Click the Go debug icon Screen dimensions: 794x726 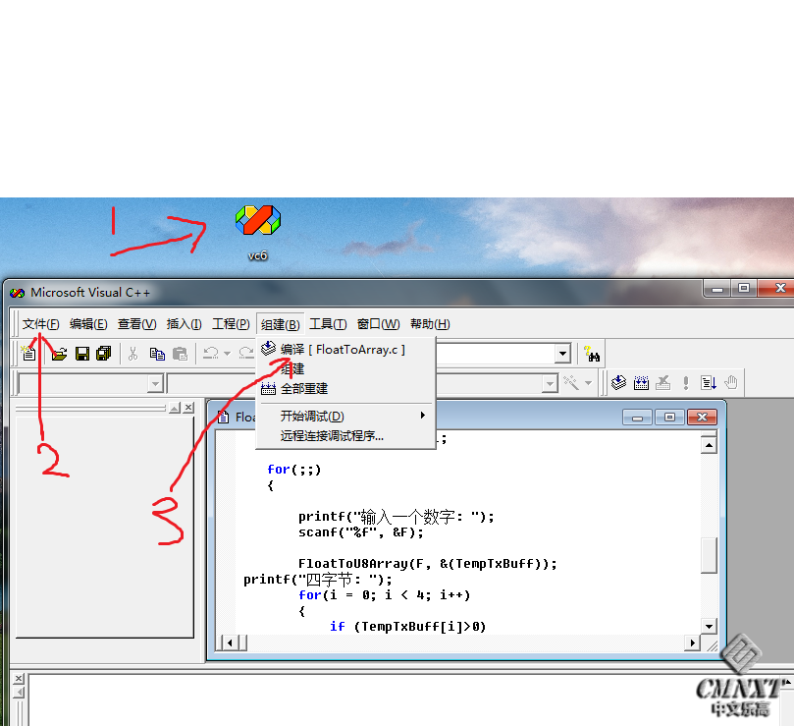pos(709,382)
